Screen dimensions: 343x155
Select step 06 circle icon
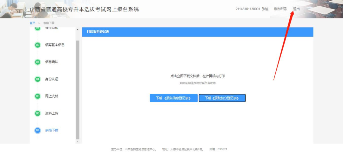37,113
